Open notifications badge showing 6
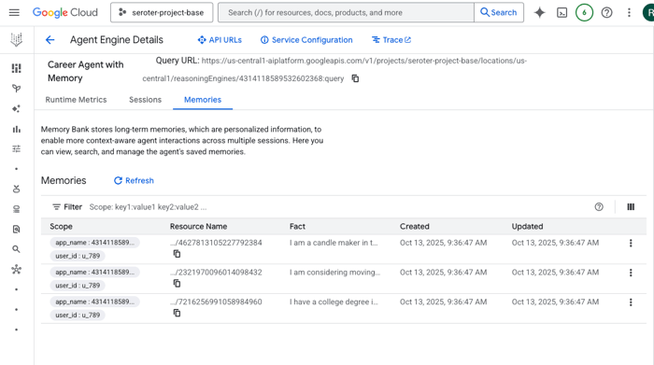 584,12
